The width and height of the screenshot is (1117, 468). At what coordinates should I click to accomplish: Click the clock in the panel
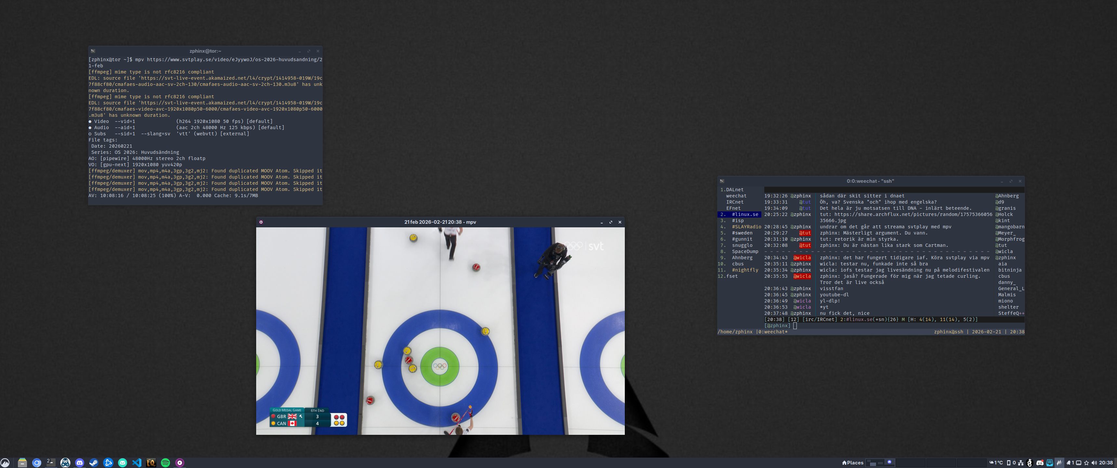point(1106,463)
